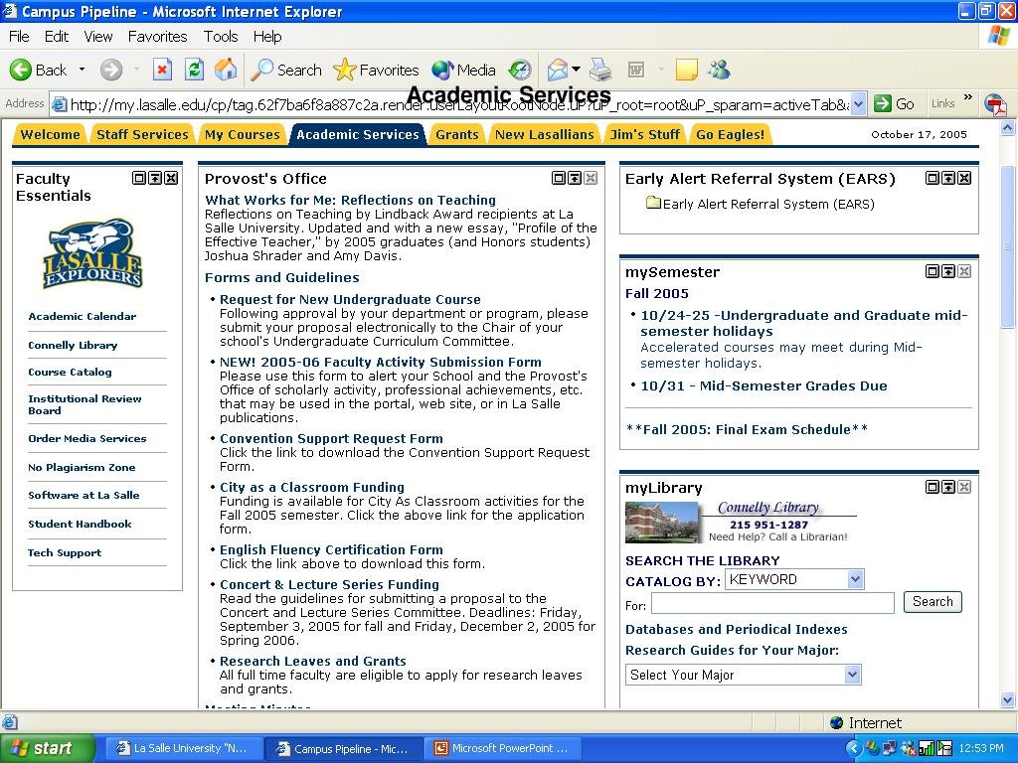Remove the EARS channel
This screenshot has width=1018, height=763.
964,178
